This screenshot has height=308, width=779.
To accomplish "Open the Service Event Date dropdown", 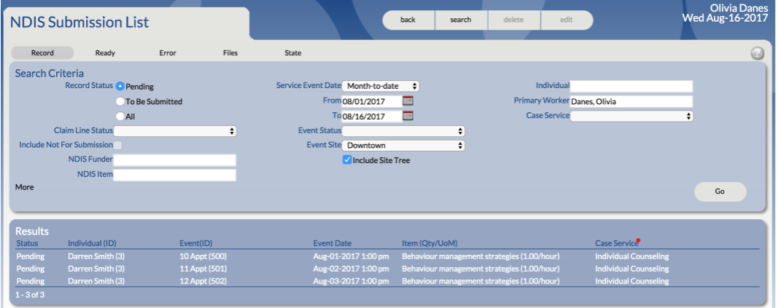I will coord(381,86).
